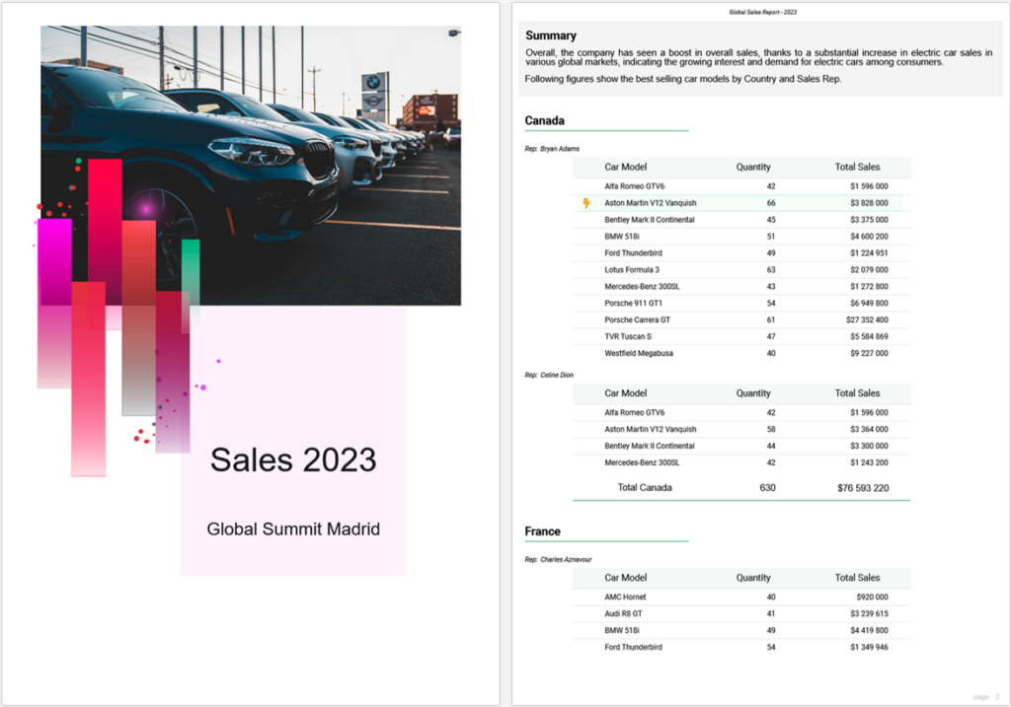Click 'Bentley Mark II Continental' in Bryan Adams table
The image size is (1011, 707).
point(650,220)
